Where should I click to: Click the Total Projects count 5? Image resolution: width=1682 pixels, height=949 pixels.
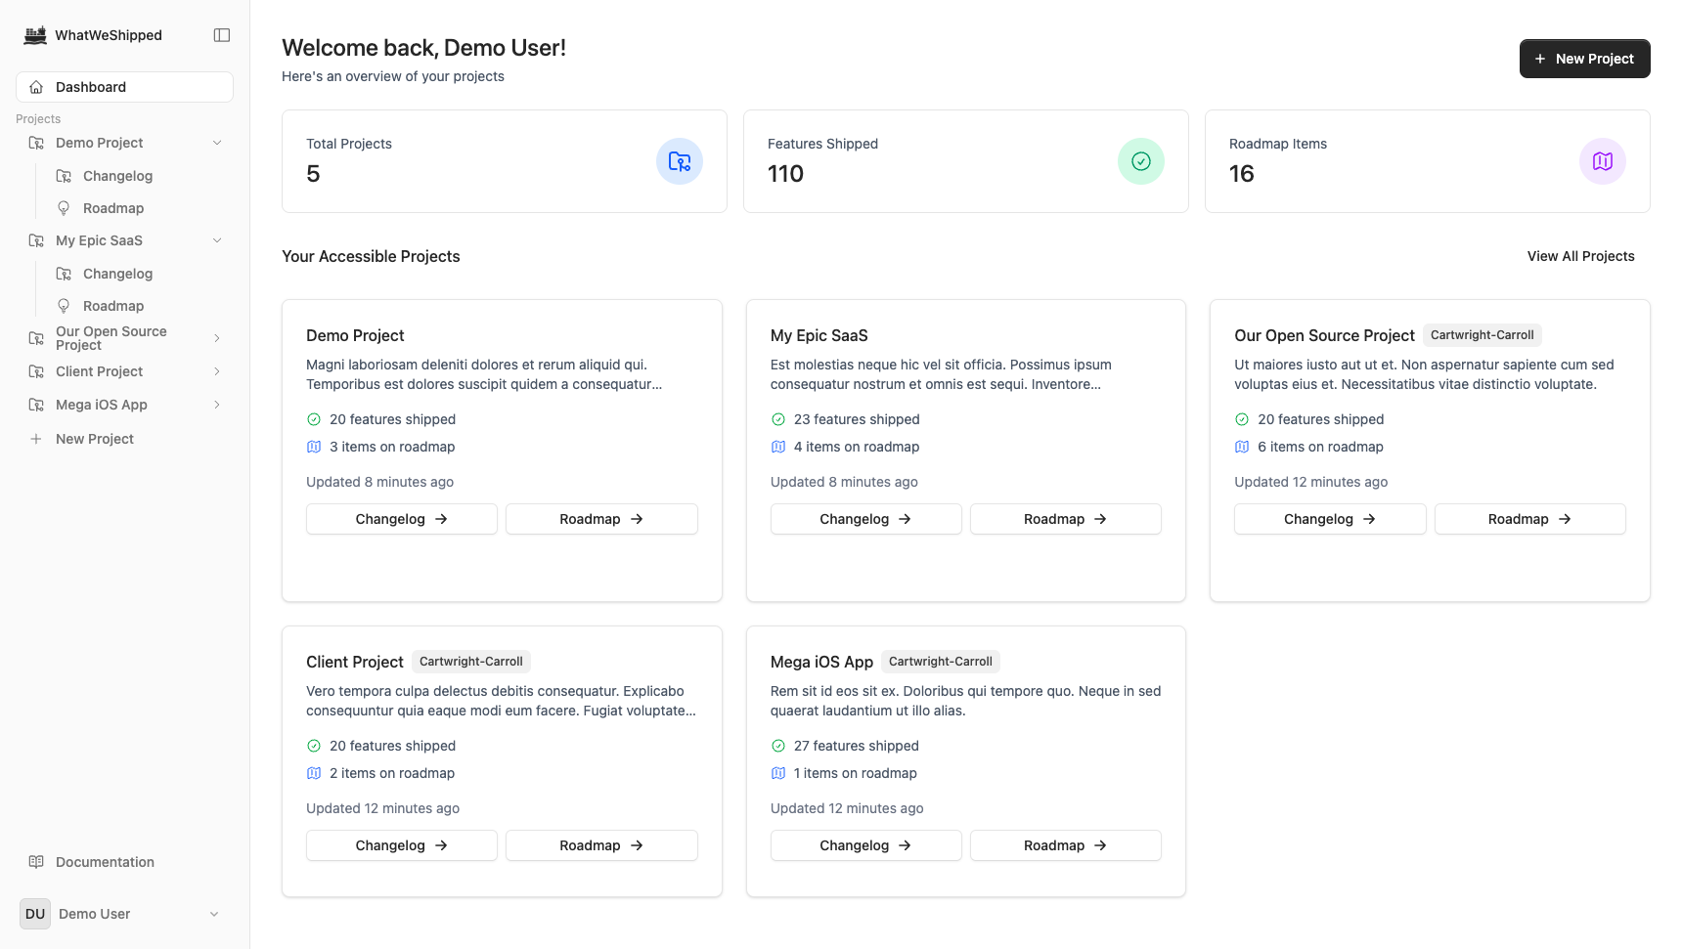tap(313, 174)
